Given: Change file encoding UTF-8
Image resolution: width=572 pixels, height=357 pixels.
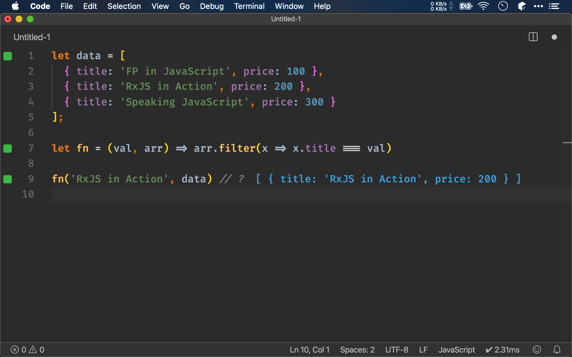Looking at the screenshot, I should tap(397, 350).
